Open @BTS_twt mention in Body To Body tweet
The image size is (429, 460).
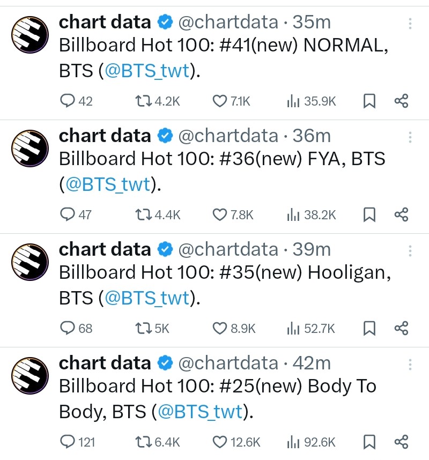click(201, 412)
